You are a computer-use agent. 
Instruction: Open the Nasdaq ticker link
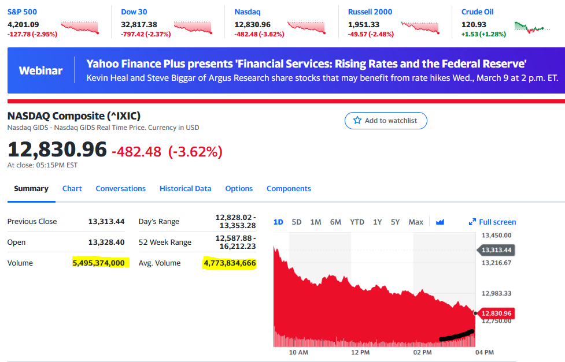pyautogui.click(x=247, y=12)
